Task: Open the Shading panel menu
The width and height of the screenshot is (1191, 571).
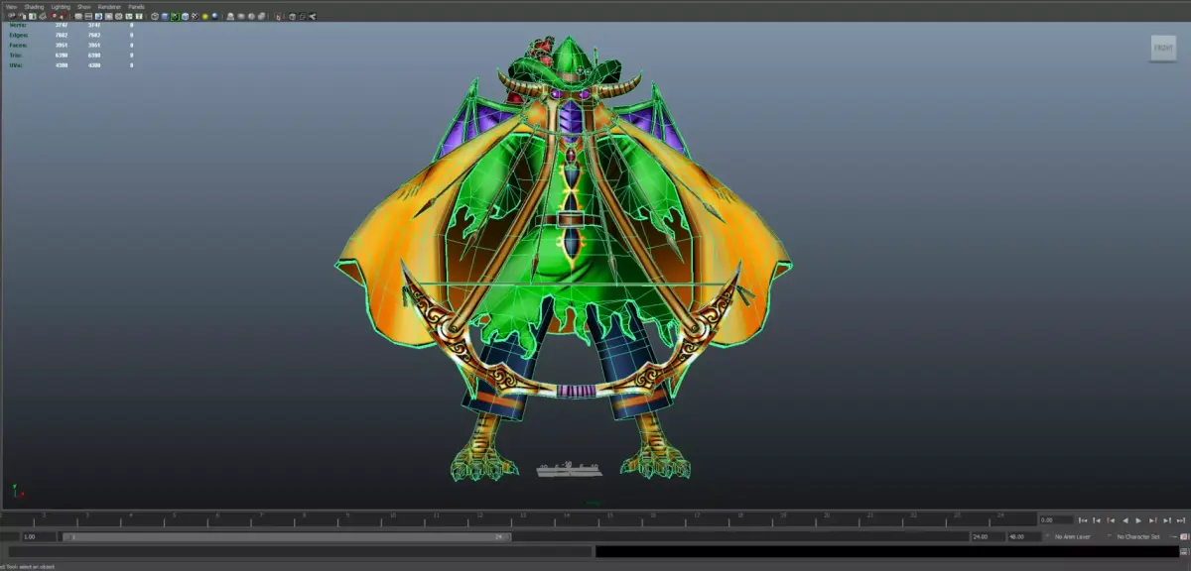Action: [x=34, y=6]
